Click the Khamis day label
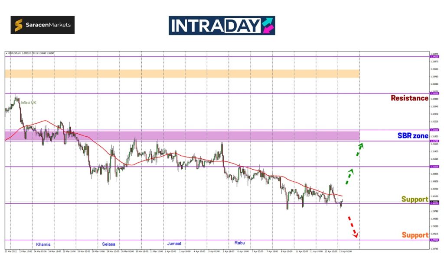 click(x=43, y=244)
